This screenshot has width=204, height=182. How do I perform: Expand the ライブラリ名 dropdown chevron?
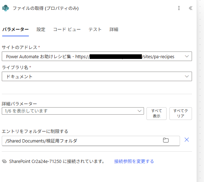coord(187,76)
